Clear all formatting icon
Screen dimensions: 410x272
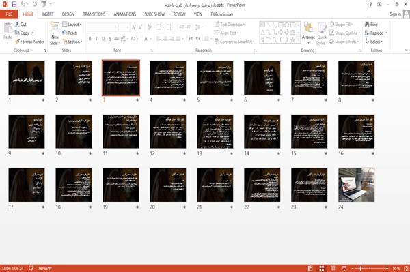pos(150,27)
